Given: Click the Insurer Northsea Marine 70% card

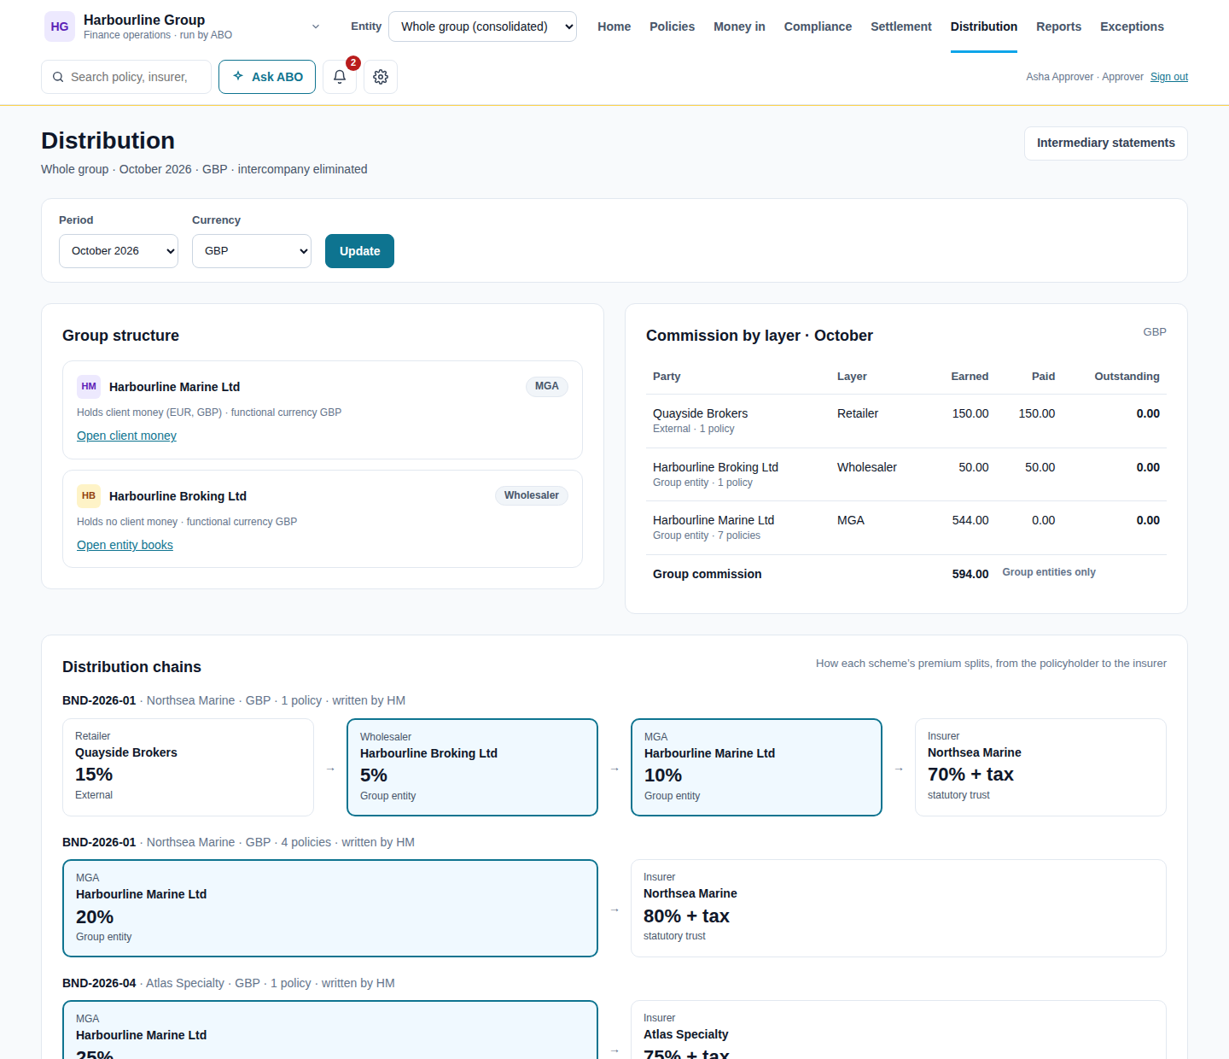Looking at the screenshot, I should click(x=1040, y=767).
